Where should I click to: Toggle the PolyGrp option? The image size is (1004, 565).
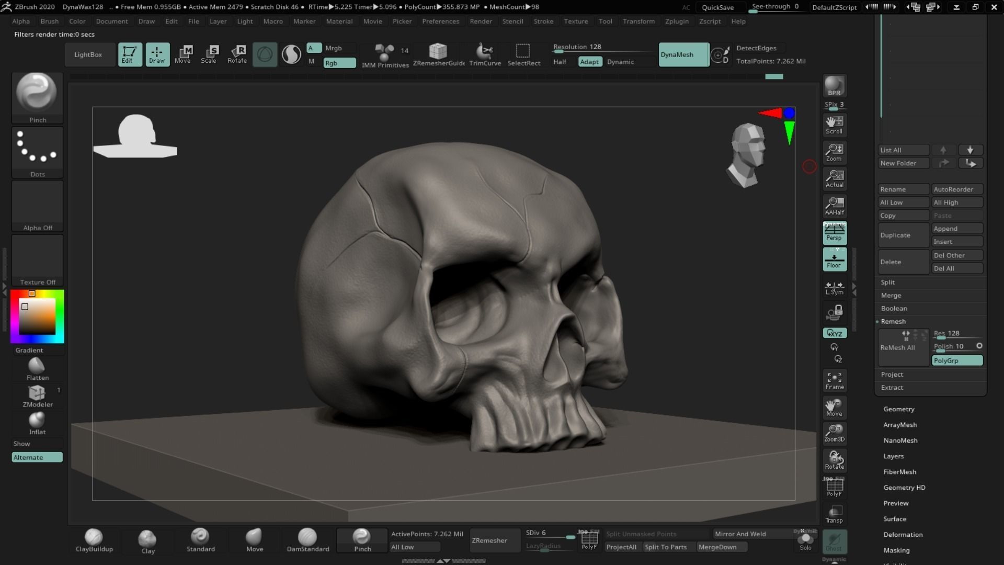[957, 360]
